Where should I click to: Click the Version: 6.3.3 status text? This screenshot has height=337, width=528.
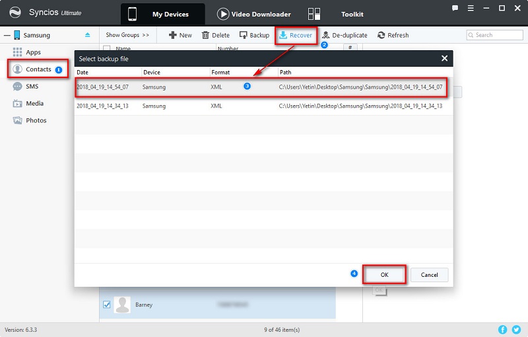tap(21, 330)
